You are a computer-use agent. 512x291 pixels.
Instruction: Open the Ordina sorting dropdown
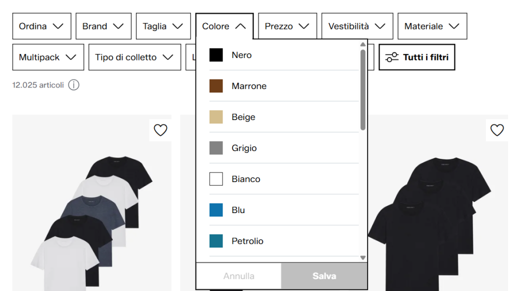[x=42, y=26]
